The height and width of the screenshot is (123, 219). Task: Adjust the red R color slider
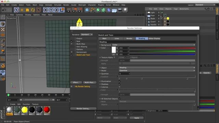pyautogui.click(x=162, y=48)
